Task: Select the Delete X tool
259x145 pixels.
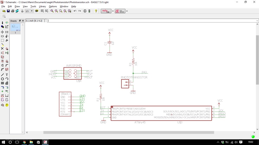Action: (x=2, y=49)
